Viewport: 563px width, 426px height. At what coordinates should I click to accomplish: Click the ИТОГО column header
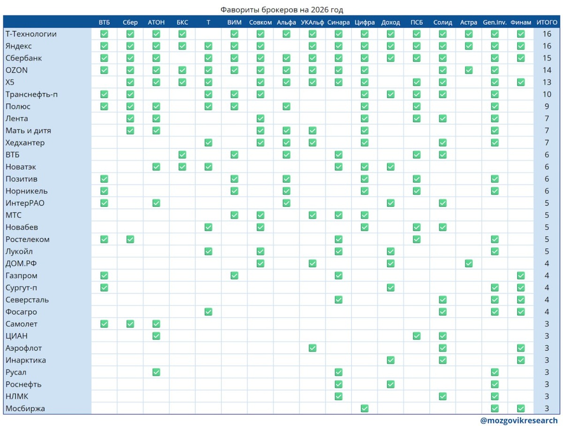coord(547,22)
